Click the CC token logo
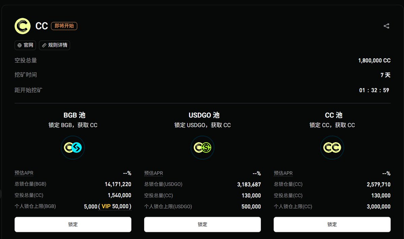Screen dimensions: 404x239 click(x=23, y=26)
